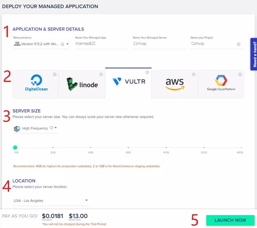Click the Name Your Managed Server field
Screen dimensions: 257x228
(159, 44)
